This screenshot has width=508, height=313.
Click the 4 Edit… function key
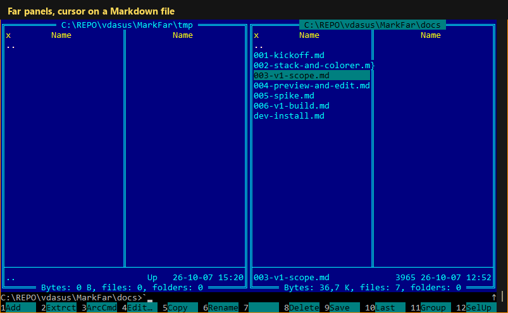[x=140, y=307]
